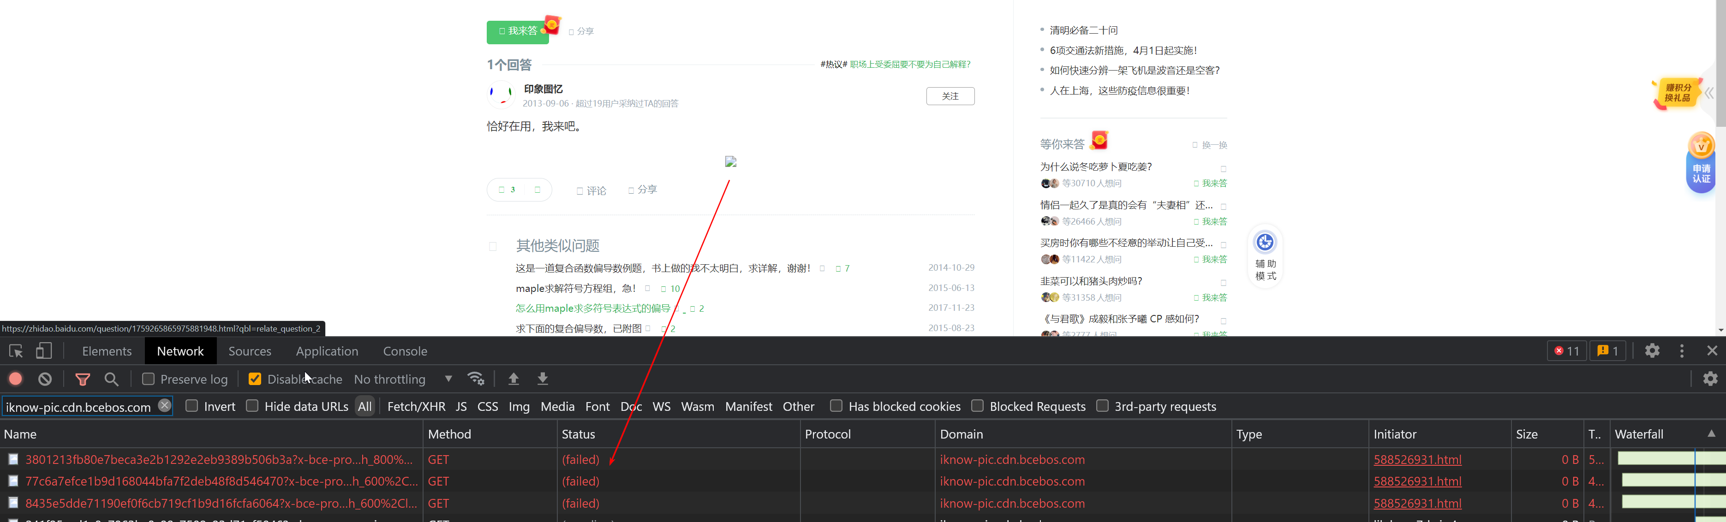Open the DevTools three-dot menu
This screenshot has width=1726, height=522.
[x=1683, y=350]
